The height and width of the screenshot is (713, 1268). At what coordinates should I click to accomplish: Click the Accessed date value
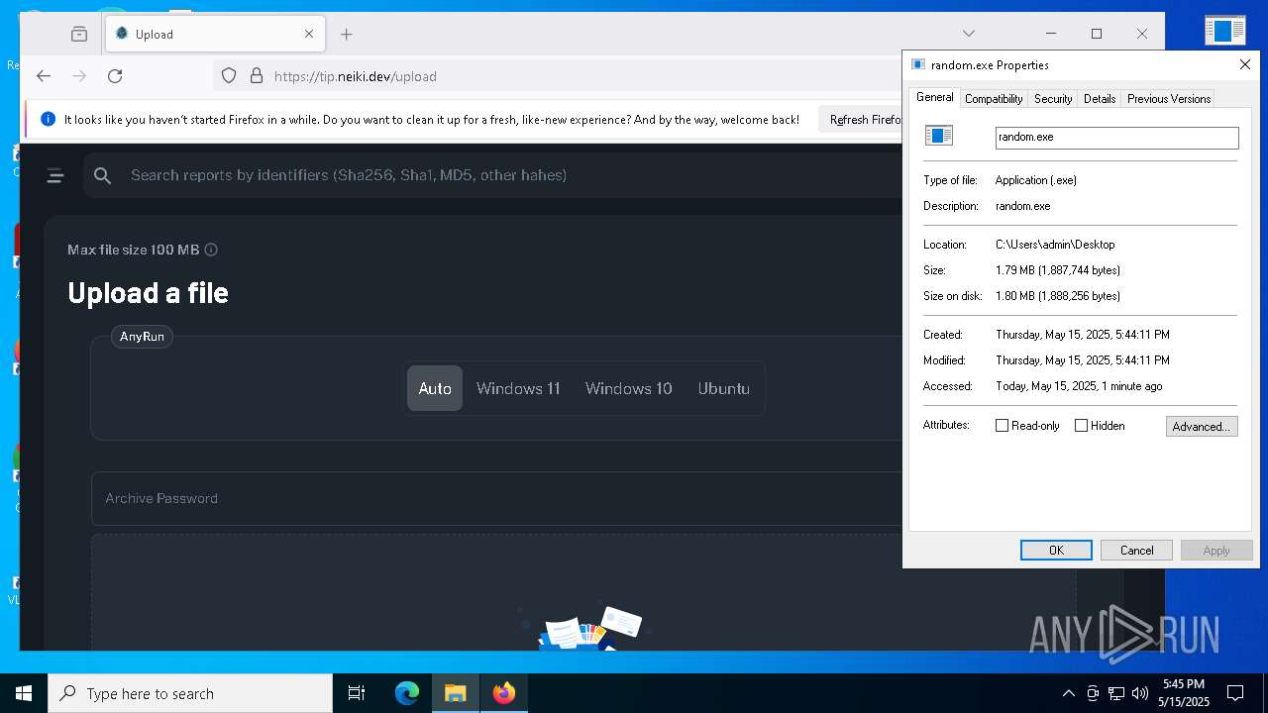tap(1079, 386)
